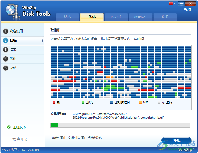Click the WinZip Disk Tools logo icon

13,12
